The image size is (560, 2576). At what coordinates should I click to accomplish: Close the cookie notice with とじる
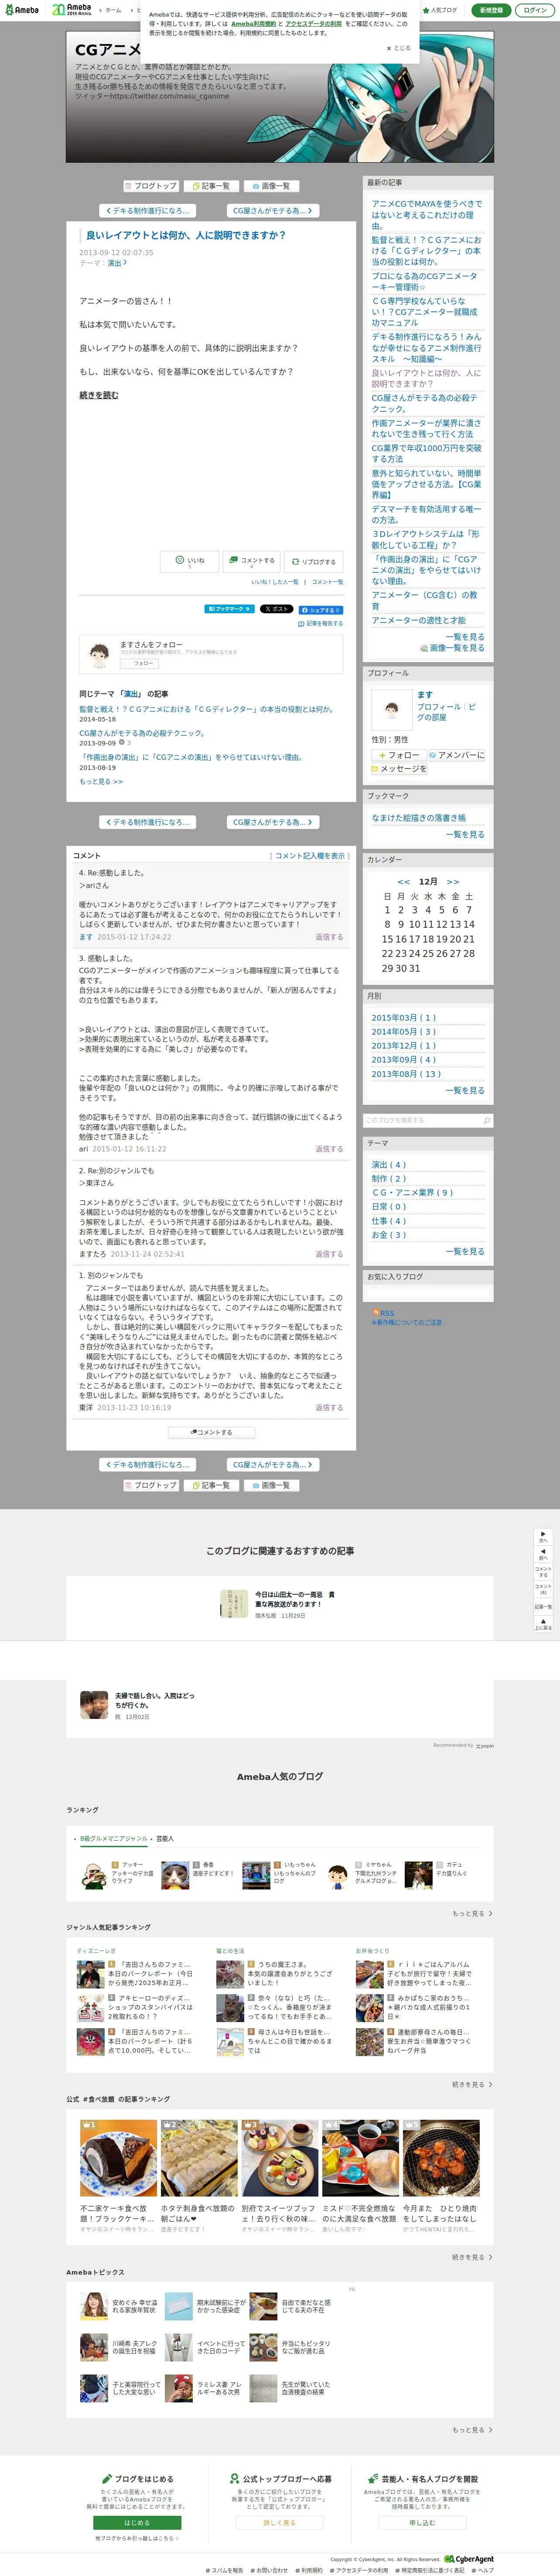click(x=398, y=47)
